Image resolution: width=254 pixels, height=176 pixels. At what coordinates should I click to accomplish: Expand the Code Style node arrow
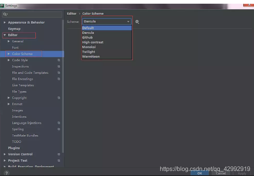tap(9, 60)
